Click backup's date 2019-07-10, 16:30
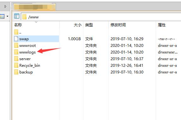 pyautogui.click(x=127, y=72)
